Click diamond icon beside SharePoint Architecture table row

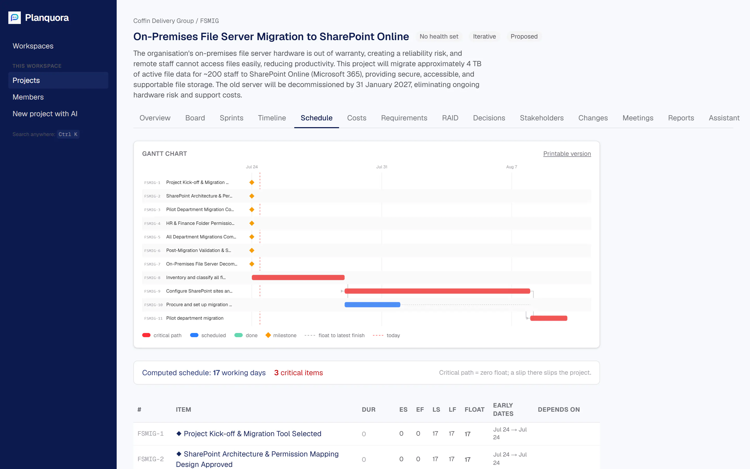pyautogui.click(x=179, y=454)
